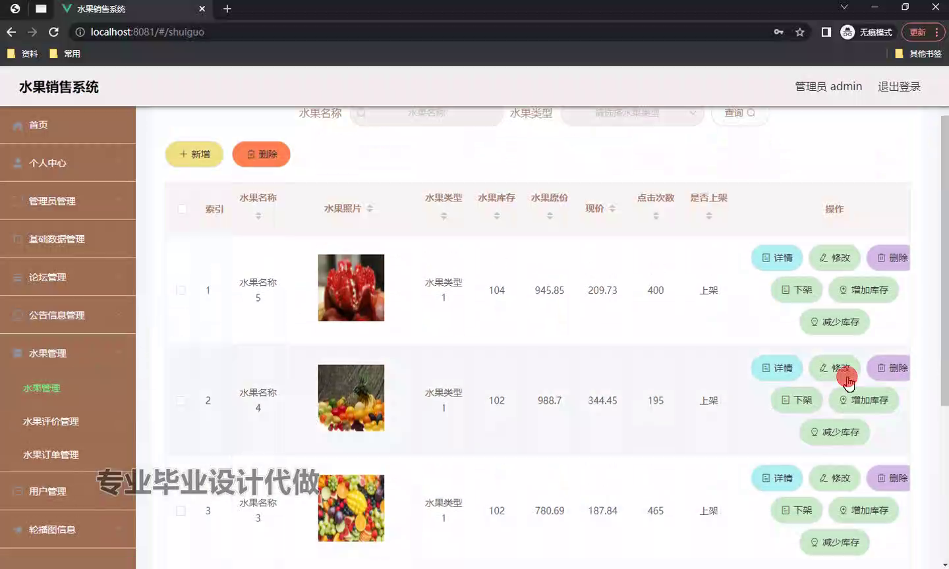Image resolution: width=949 pixels, height=569 pixels.
Task: Click the yellow 新增 button
Action: 194,154
